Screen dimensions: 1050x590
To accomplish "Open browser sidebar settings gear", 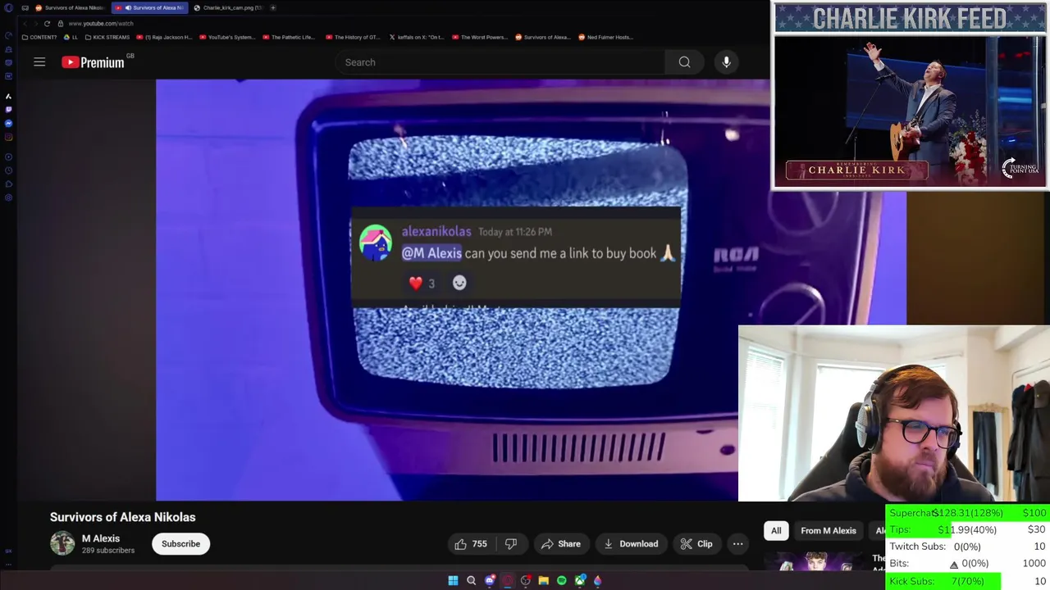I will pos(8,197).
